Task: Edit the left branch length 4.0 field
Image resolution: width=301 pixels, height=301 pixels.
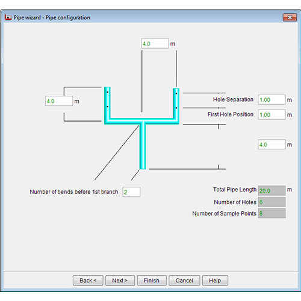Action: click(x=59, y=101)
